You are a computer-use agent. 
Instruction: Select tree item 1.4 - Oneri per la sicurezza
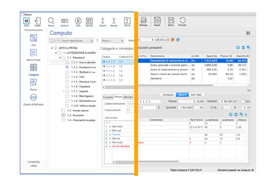pos(81,120)
